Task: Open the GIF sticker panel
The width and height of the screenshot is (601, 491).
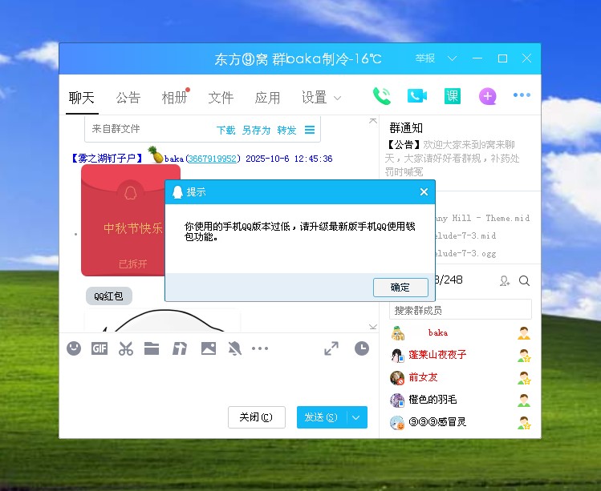Action: pos(99,348)
